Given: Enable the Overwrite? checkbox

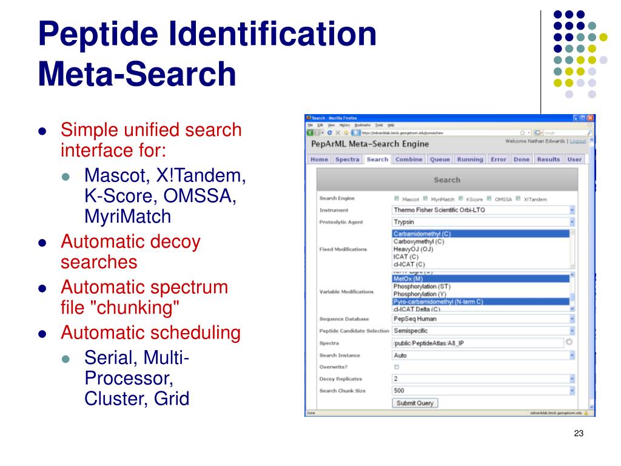Looking at the screenshot, I should (x=397, y=367).
